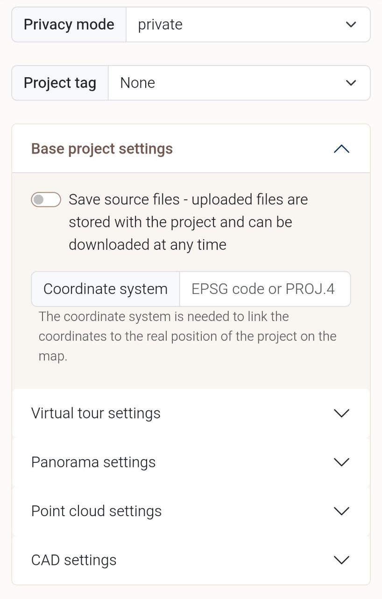
Task: Open the Point cloud settings section title
Action: point(96,511)
